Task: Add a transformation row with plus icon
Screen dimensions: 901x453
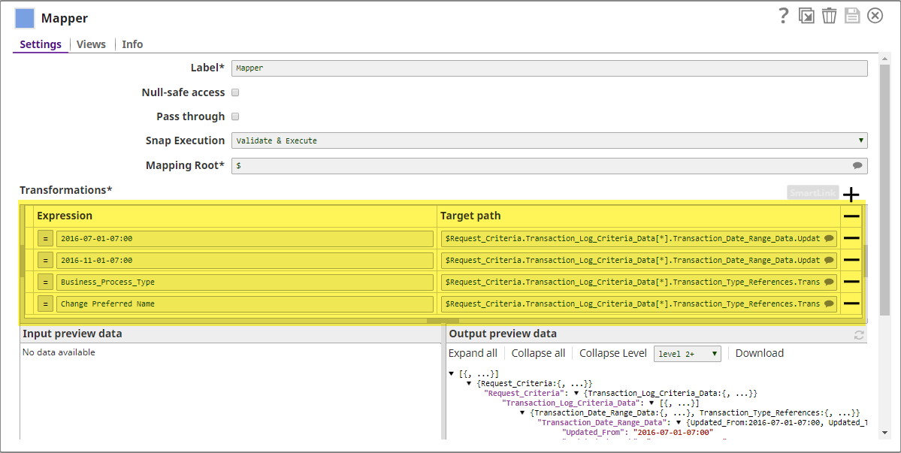Action: coord(851,195)
